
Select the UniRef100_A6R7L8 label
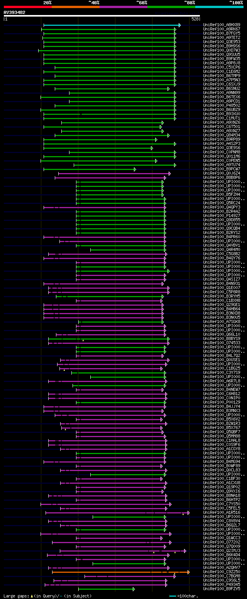pos(222,381)
